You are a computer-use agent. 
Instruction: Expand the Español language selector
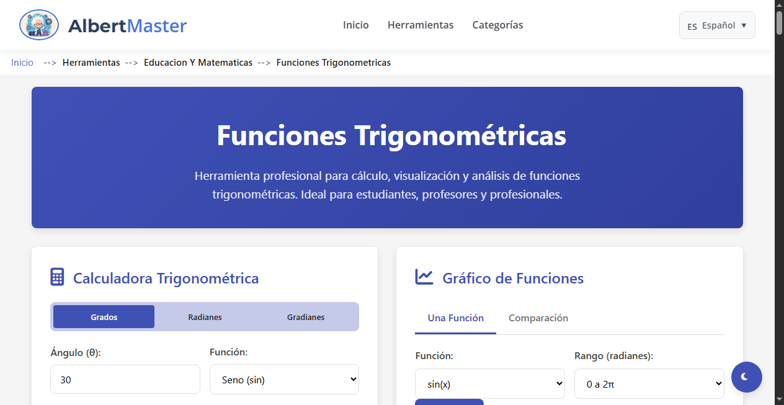coord(717,25)
